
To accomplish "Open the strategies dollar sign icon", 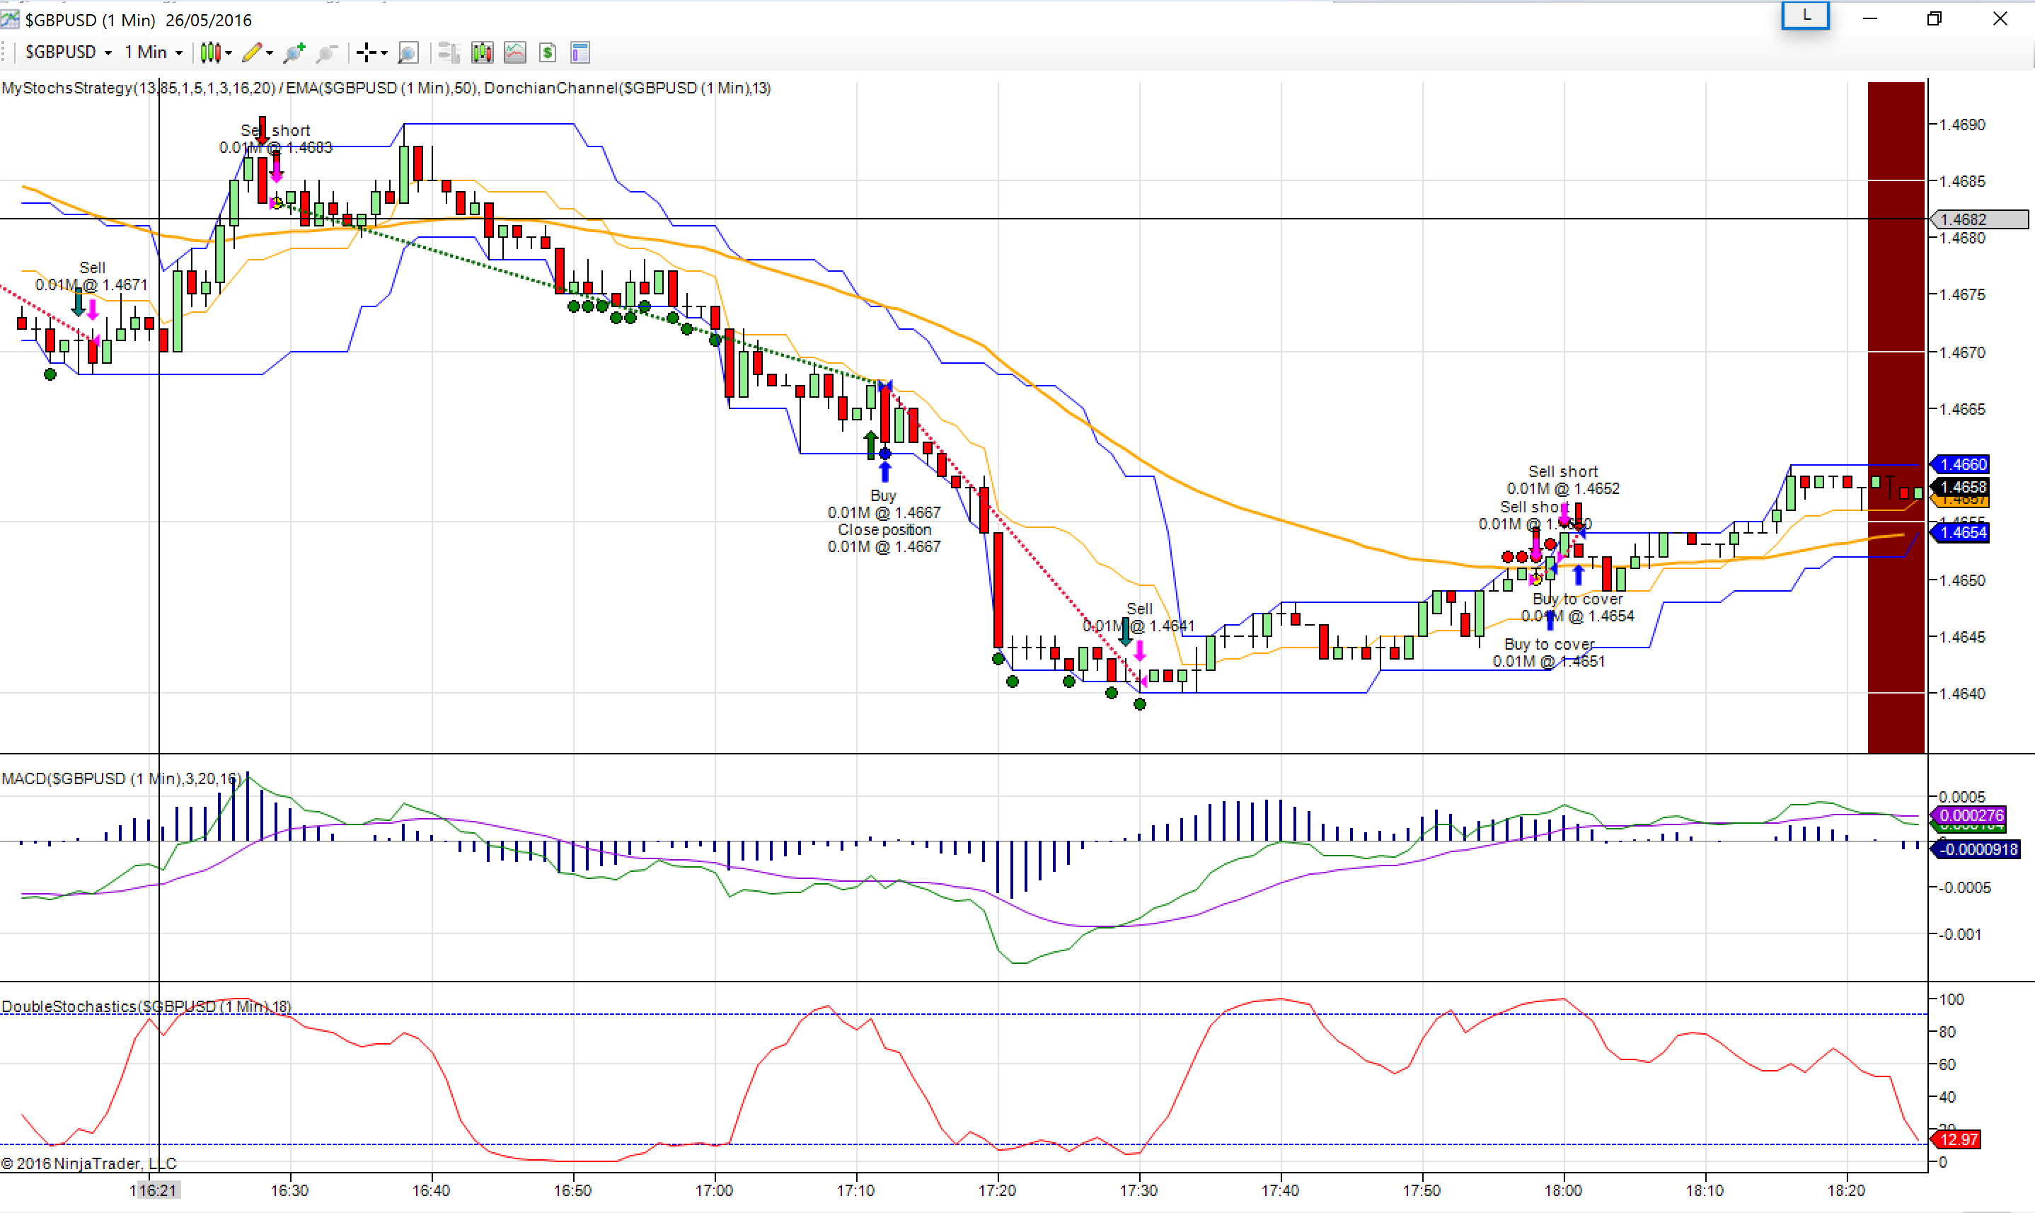I will (x=548, y=53).
